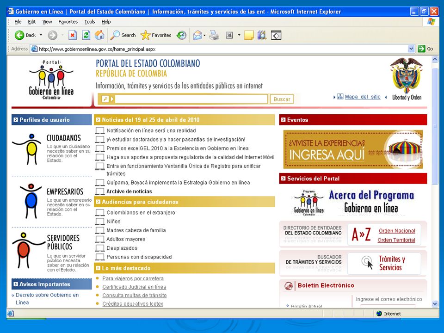Click the Mail envelope toolbar icon
Image resolution: width=444 pixels, height=333 pixels.
(197, 36)
